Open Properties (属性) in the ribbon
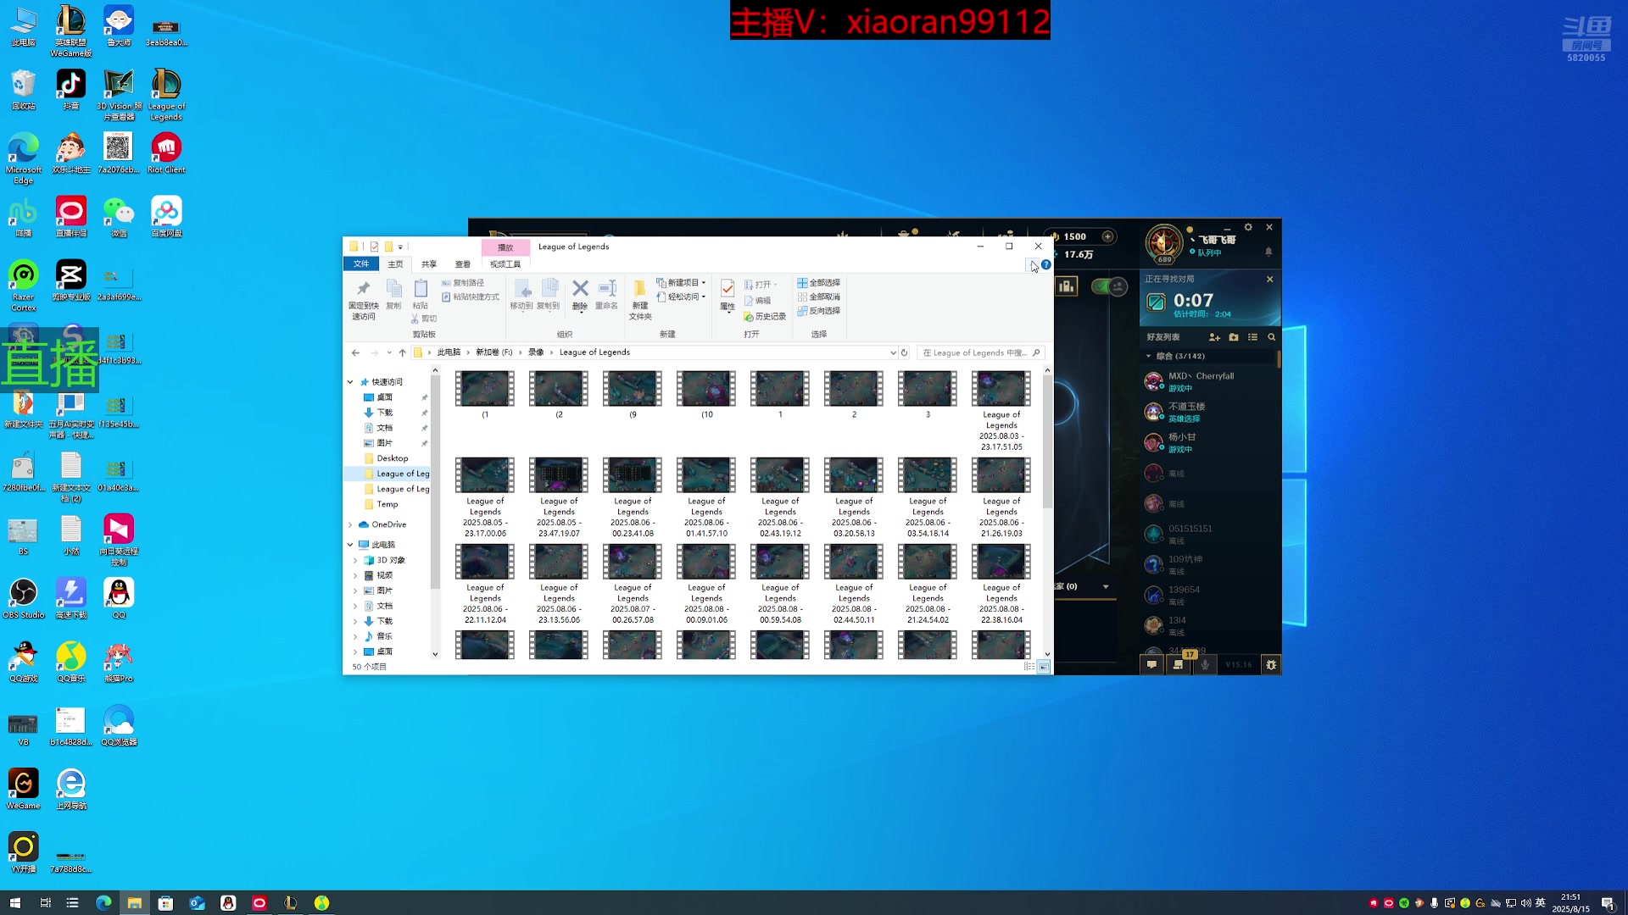1628x915 pixels. point(728,295)
